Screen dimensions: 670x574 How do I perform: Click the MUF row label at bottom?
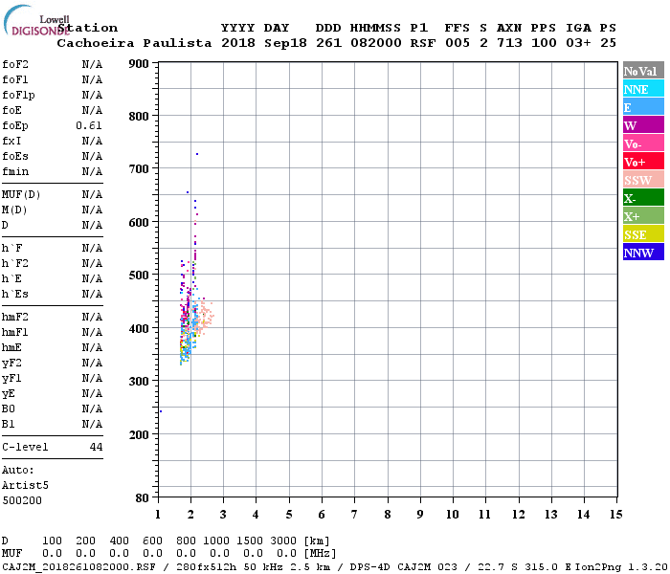[x=11, y=554]
